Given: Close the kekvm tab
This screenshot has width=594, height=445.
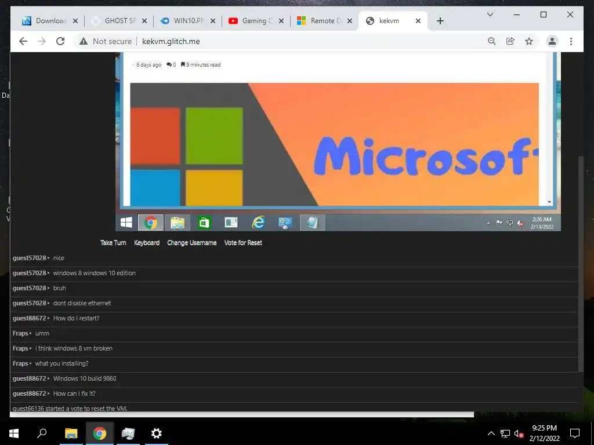Looking at the screenshot, I should pos(418,21).
